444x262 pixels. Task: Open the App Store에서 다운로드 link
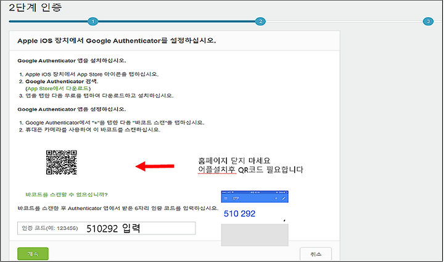tap(58, 89)
